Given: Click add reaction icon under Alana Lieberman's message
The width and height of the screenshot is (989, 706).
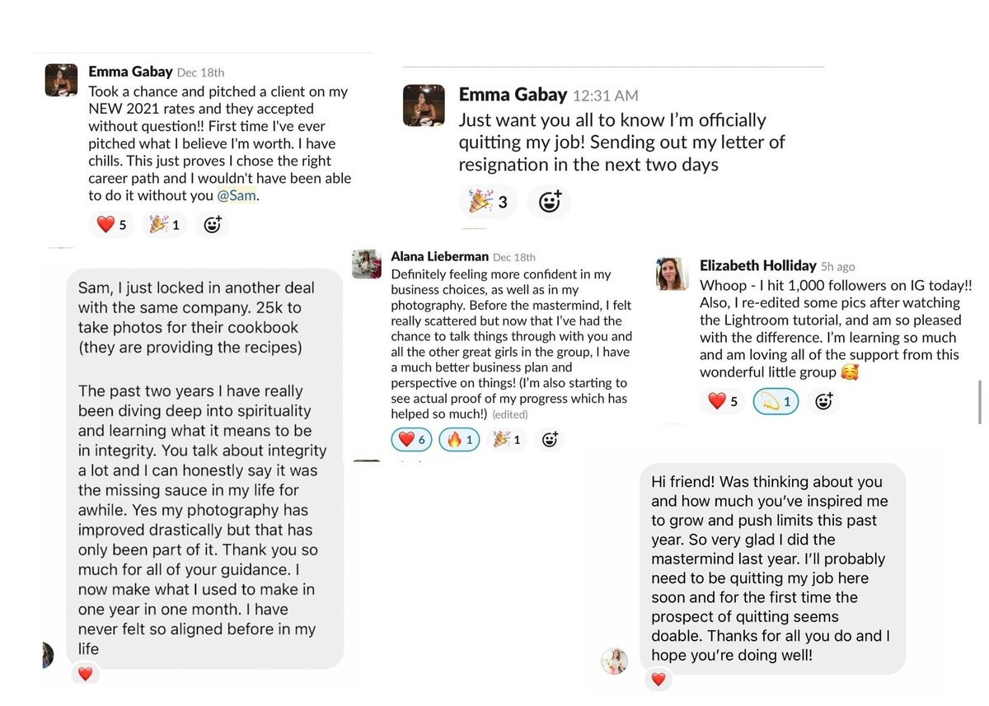Looking at the screenshot, I should (x=550, y=440).
